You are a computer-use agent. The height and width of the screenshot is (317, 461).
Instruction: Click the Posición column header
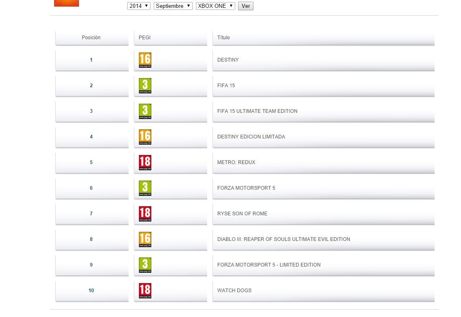click(91, 38)
